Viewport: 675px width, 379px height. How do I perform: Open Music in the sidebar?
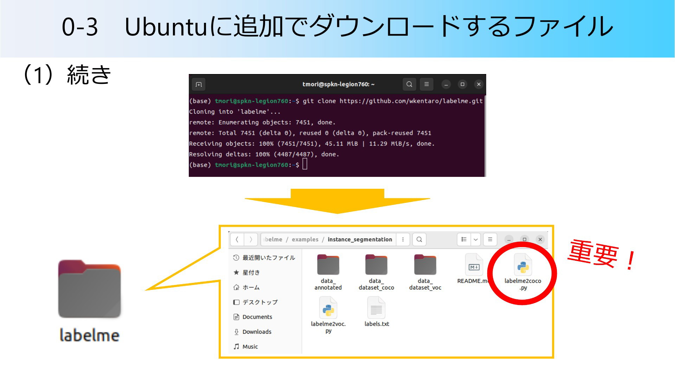[264, 346]
